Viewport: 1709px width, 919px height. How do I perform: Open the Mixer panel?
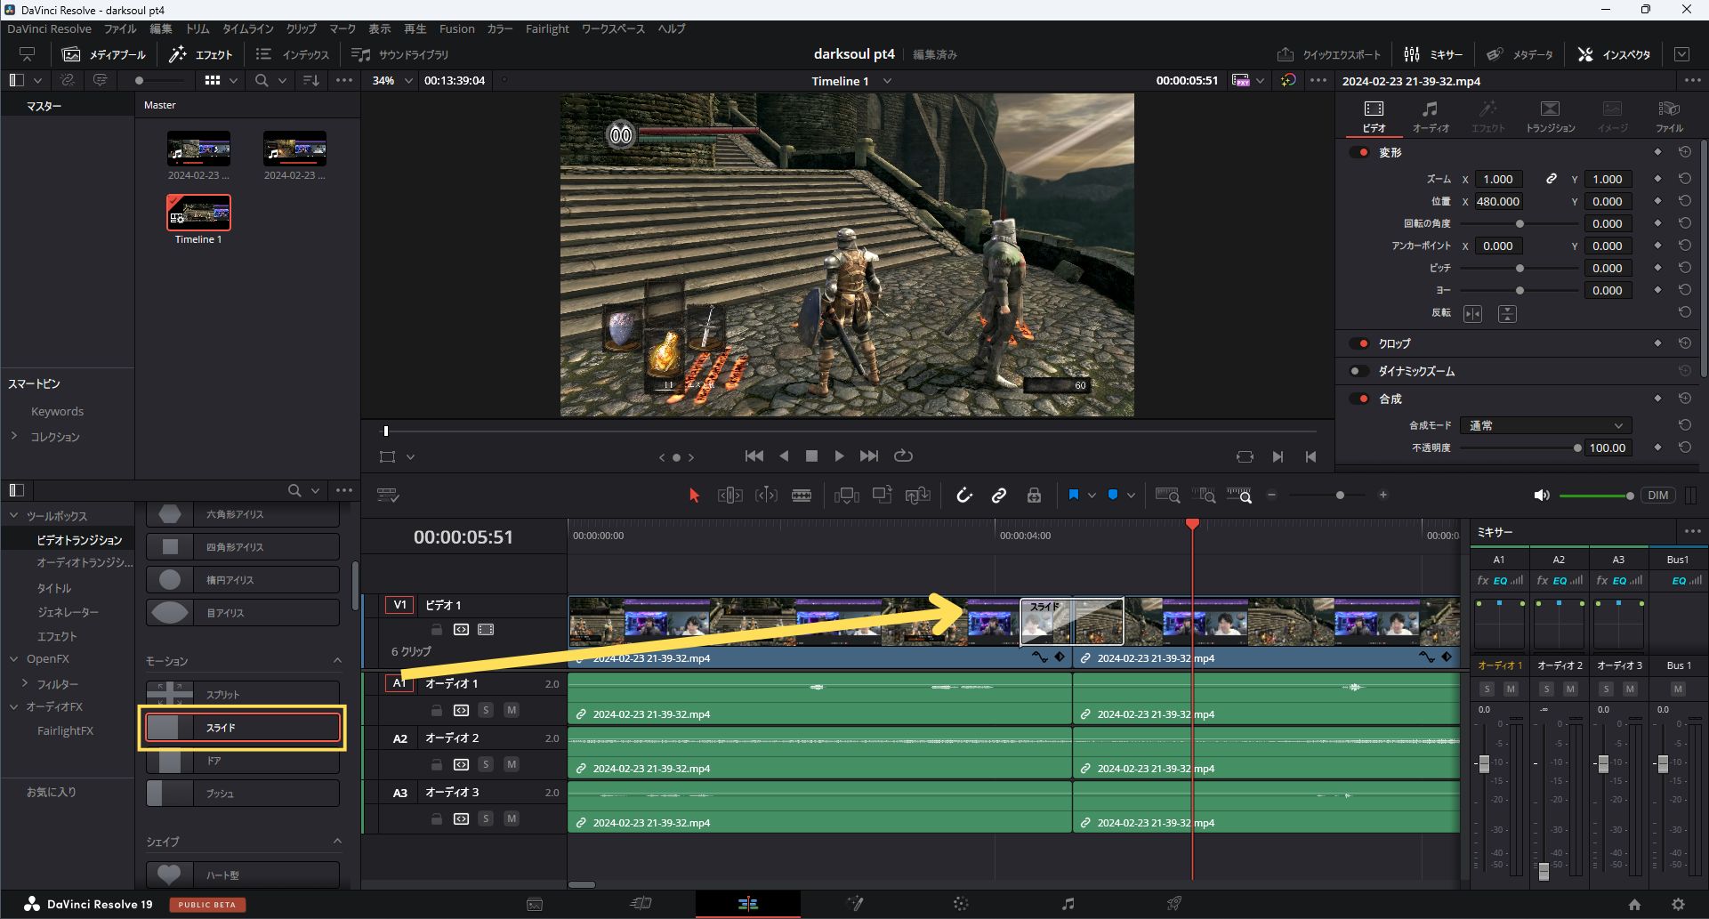[1434, 53]
